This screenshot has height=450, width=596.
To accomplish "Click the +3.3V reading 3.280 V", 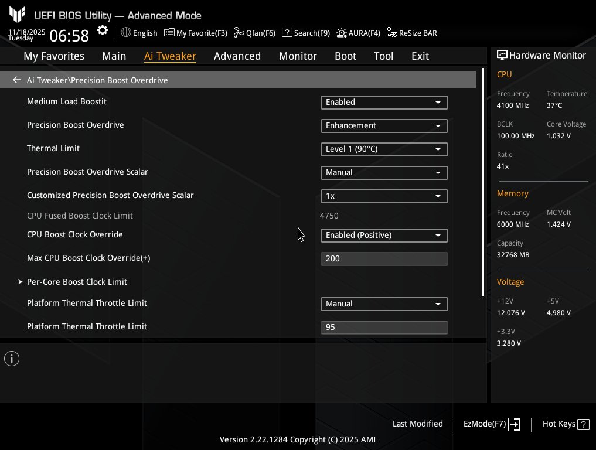I will pos(509,343).
